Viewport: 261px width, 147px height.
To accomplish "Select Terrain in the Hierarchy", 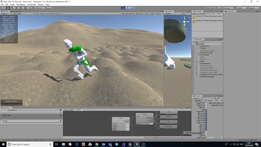I will tap(203, 48).
